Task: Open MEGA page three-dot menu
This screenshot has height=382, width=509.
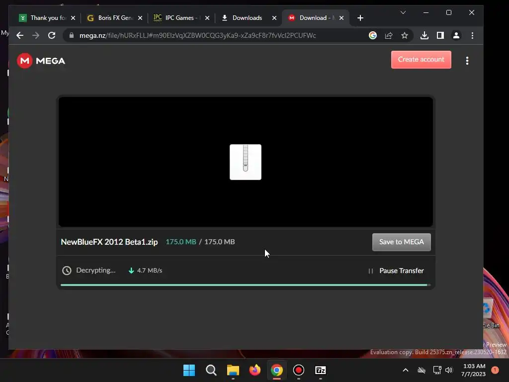Action: [x=467, y=61]
